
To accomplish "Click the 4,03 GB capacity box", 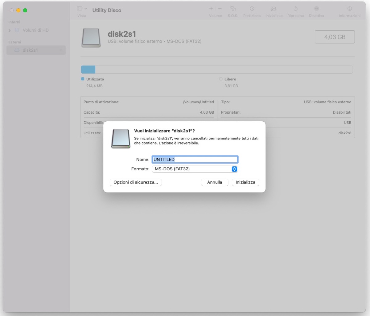I will click(x=335, y=37).
